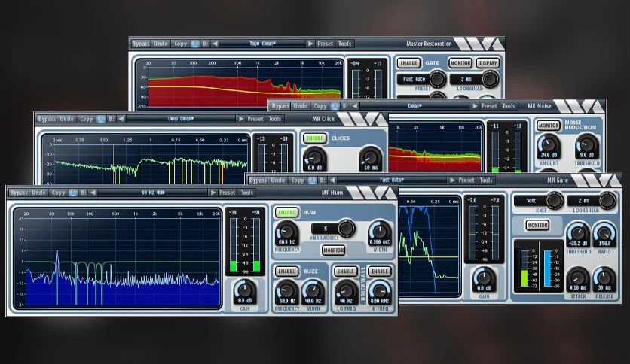Click the Display button in MasterRestoration

point(488,63)
